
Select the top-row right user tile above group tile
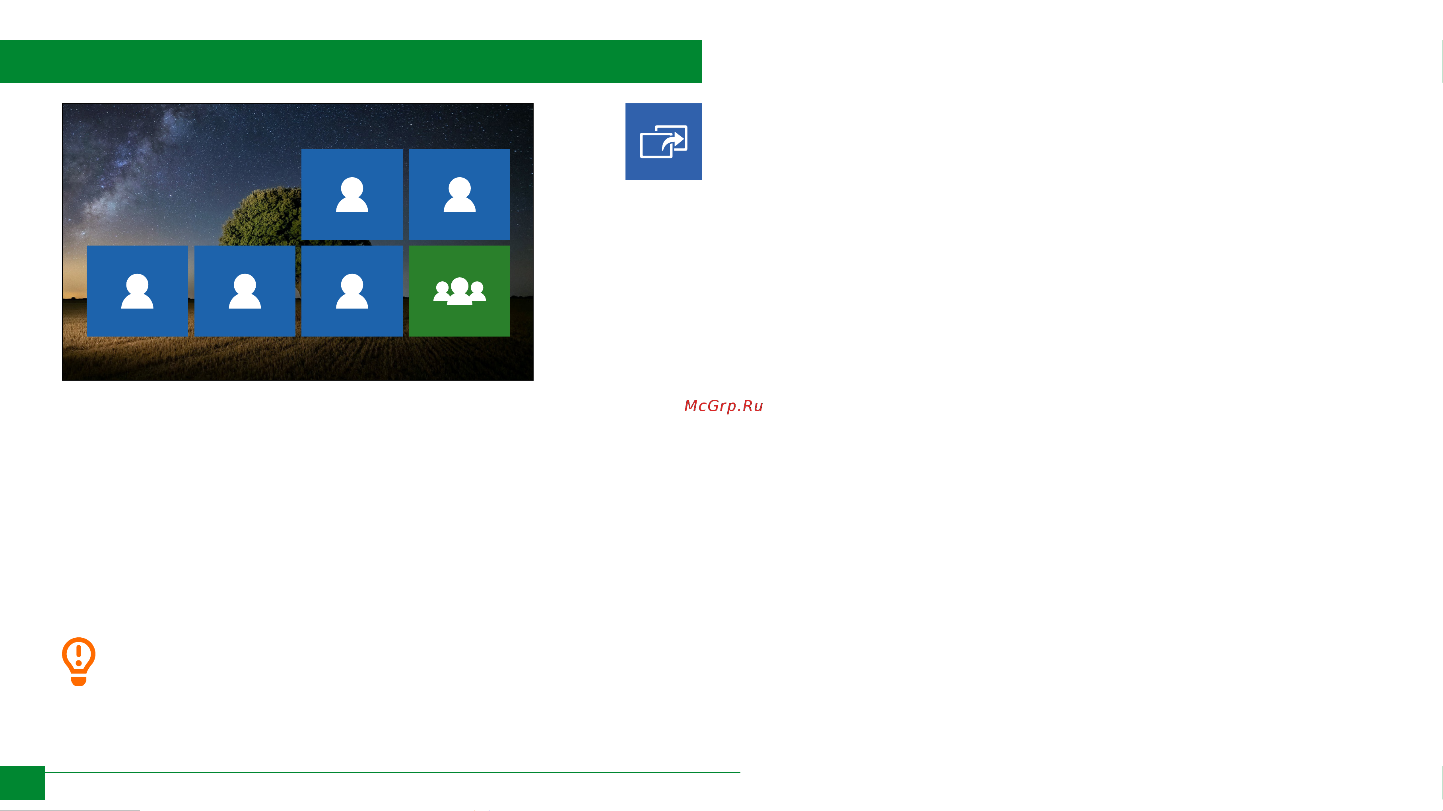(459, 194)
